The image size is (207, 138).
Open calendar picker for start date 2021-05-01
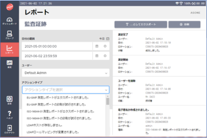click(97, 46)
